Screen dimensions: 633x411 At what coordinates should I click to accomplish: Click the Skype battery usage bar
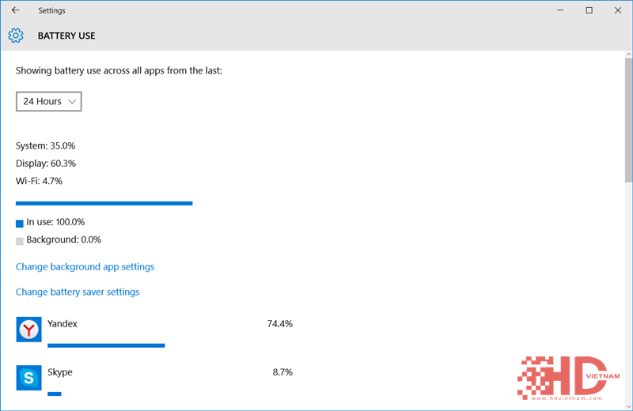[x=55, y=393]
